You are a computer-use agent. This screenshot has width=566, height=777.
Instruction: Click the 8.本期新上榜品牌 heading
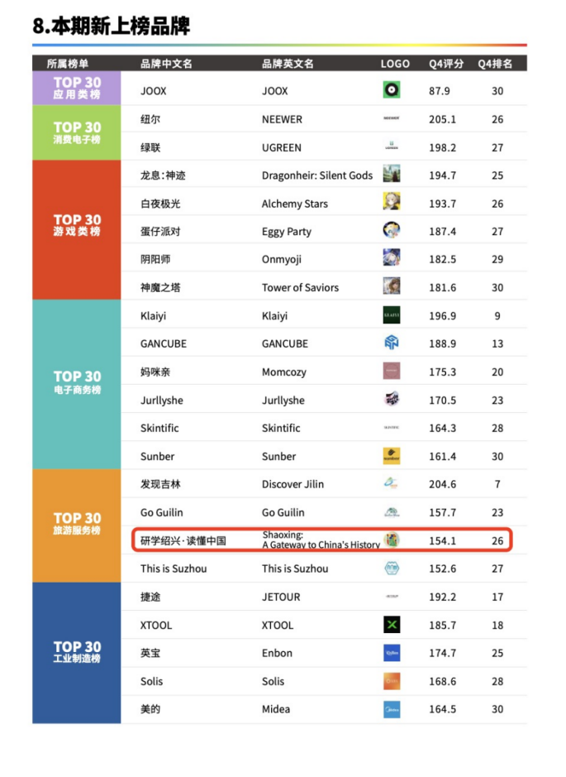pyautogui.click(x=112, y=26)
